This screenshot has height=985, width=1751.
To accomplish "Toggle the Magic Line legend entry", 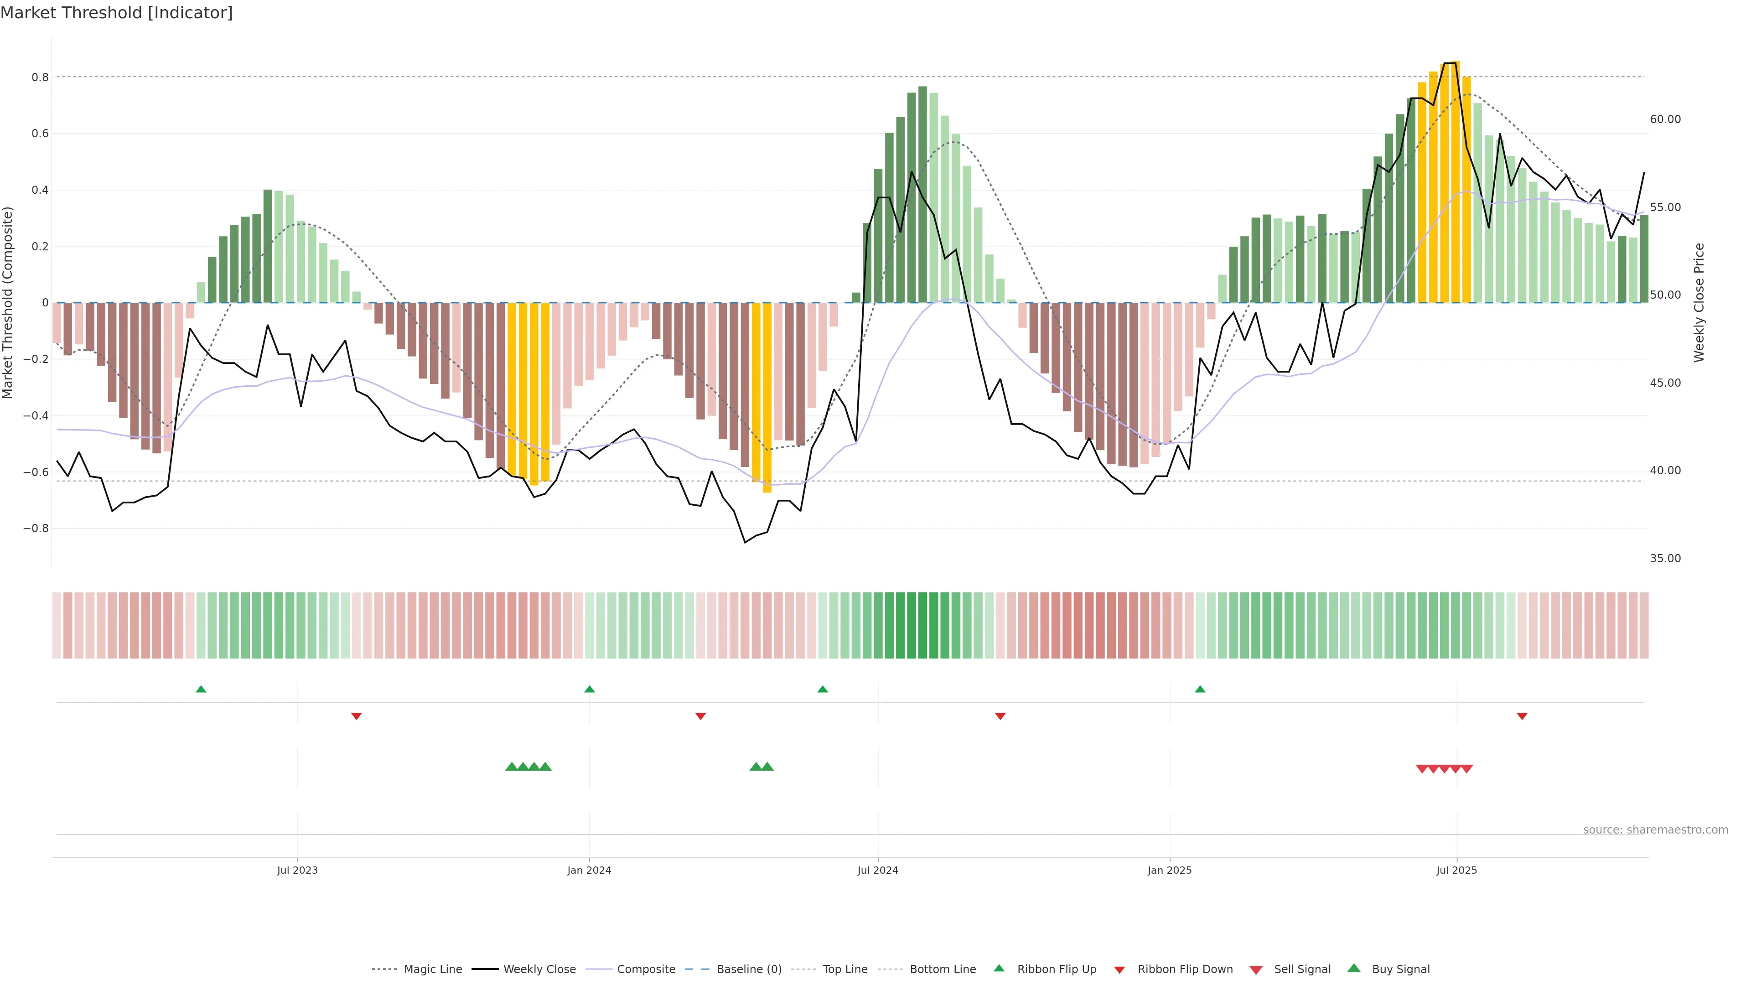I will [x=432, y=969].
